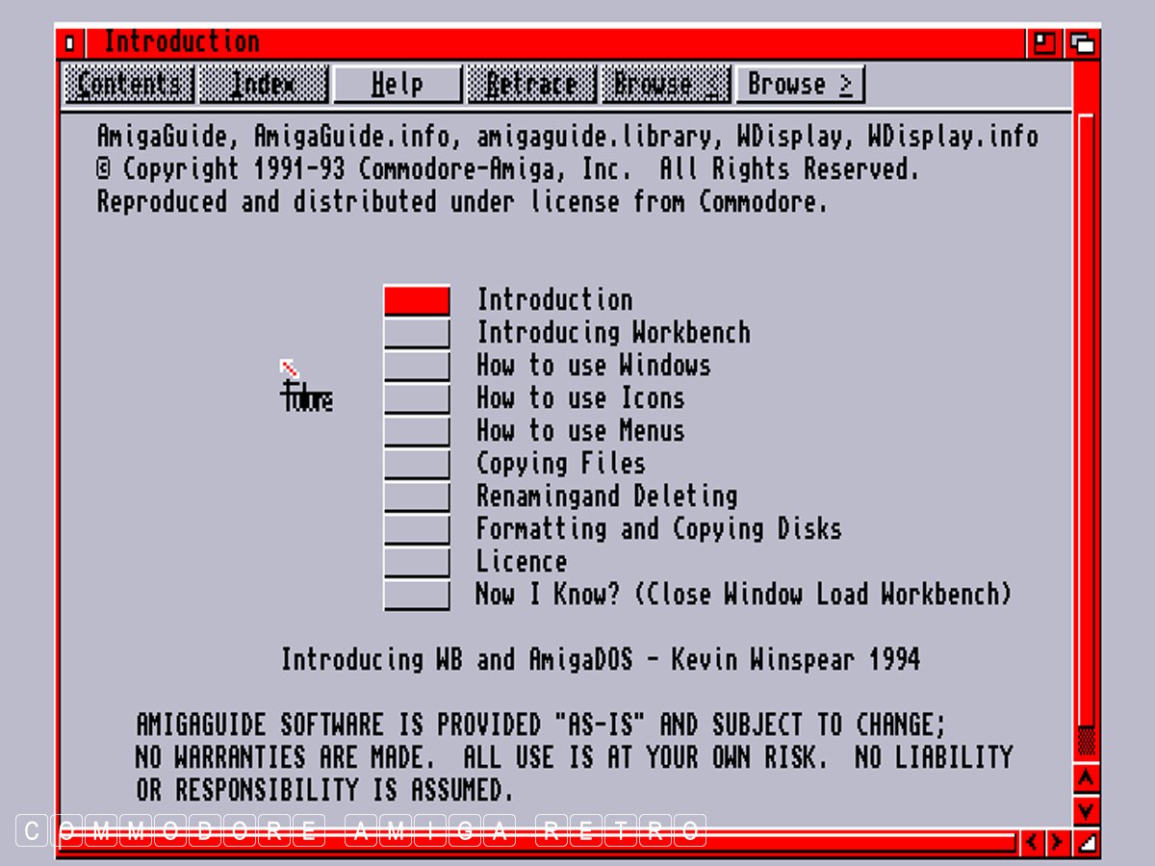
Task: Click the Retrace toolbar button
Action: [531, 85]
